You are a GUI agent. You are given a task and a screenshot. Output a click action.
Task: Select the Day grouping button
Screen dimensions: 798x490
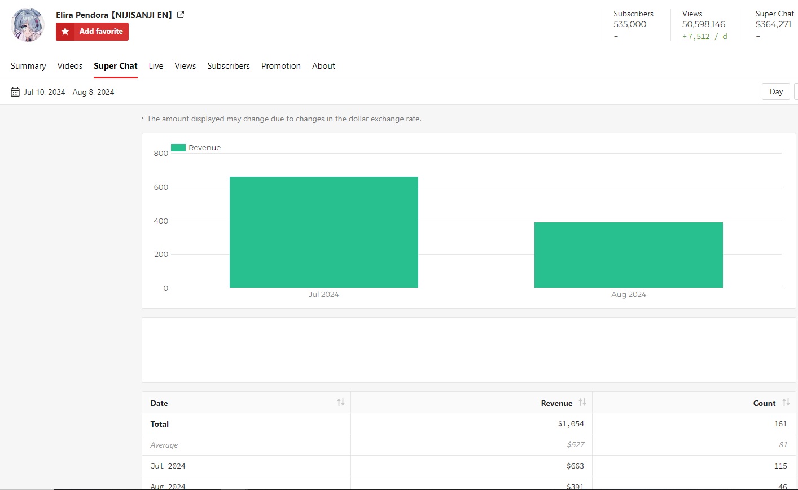pyautogui.click(x=776, y=92)
